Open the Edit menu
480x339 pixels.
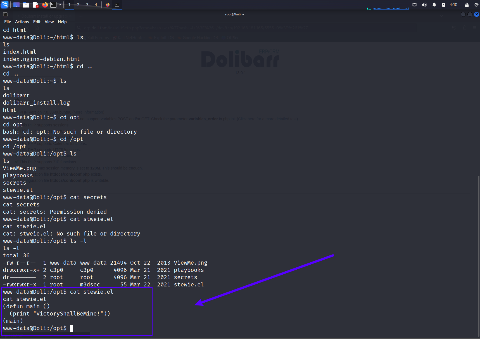tap(37, 22)
